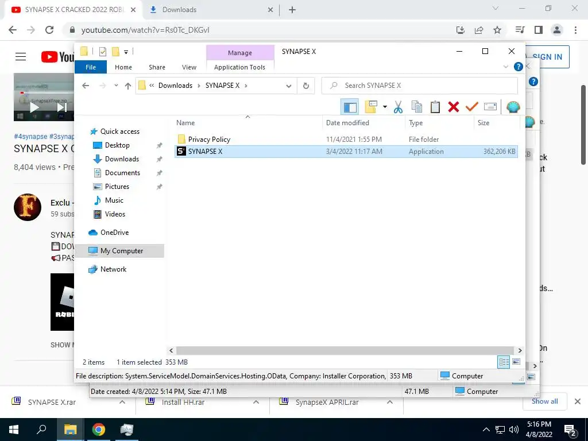Open the Home ribbon tab
The width and height of the screenshot is (588, 441).
click(x=123, y=67)
